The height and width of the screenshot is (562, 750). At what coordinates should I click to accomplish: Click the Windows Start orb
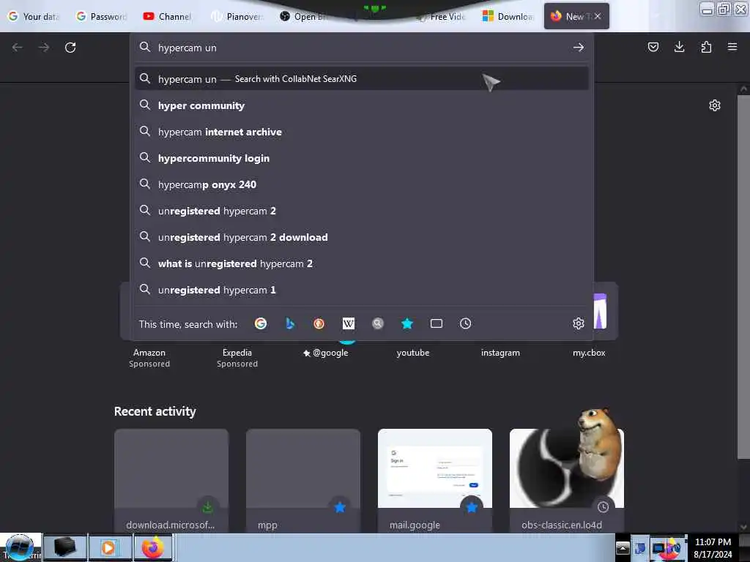20,547
